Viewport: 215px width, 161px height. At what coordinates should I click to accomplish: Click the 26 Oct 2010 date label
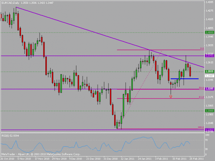[x=7, y=159]
